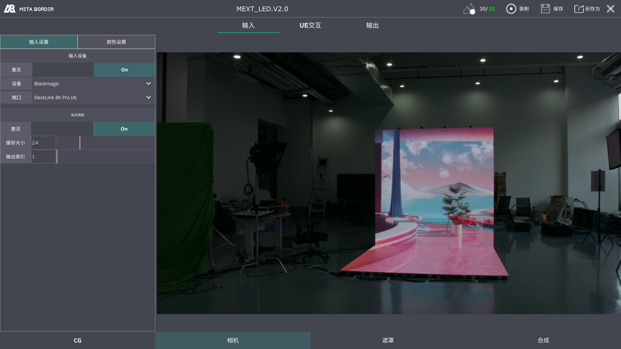Click the 输出索引 value field showing 1

44,157
